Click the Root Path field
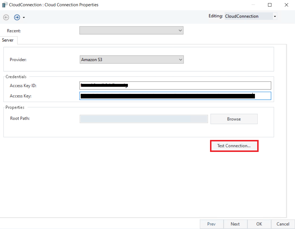The width and height of the screenshot is (295, 229). point(144,119)
